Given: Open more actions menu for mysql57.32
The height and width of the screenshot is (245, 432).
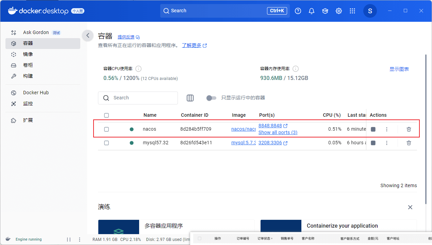Looking at the screenshot, I should coord(386,143).
